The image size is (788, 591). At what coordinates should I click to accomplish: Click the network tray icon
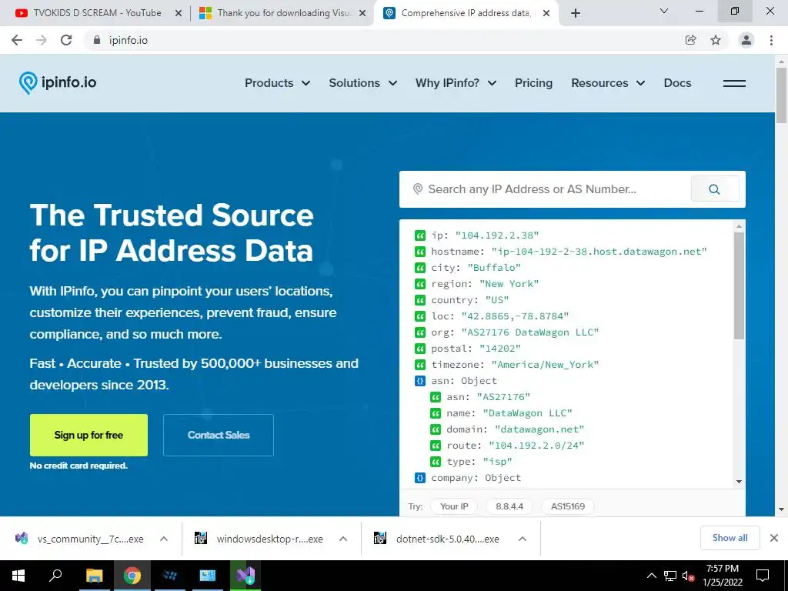pos(670,576)
